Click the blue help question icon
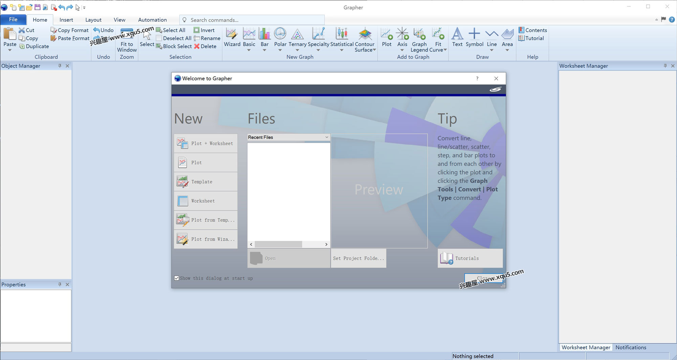The image size is (677, 360). coord(672,20)
